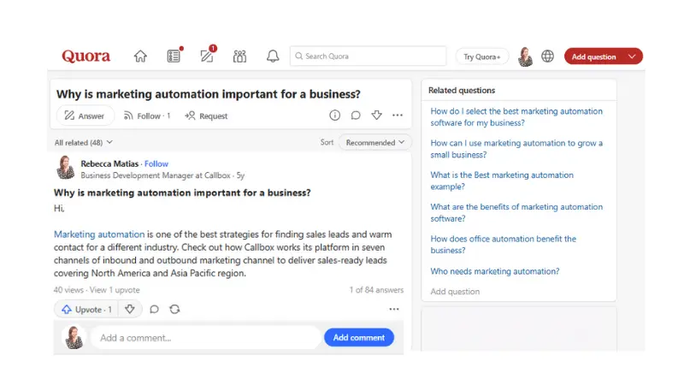Open 'What are the benefits of marketing automation software?'
This screenshot has width=684, height=385.
[x=516, y=212]
